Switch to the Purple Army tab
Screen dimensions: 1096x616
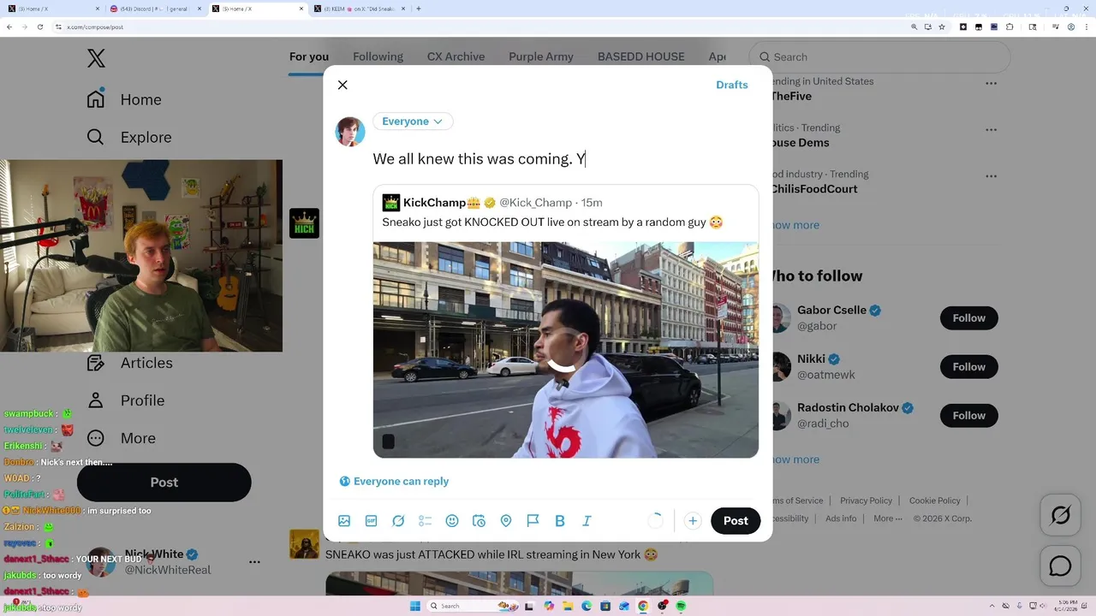coord(541,56)
